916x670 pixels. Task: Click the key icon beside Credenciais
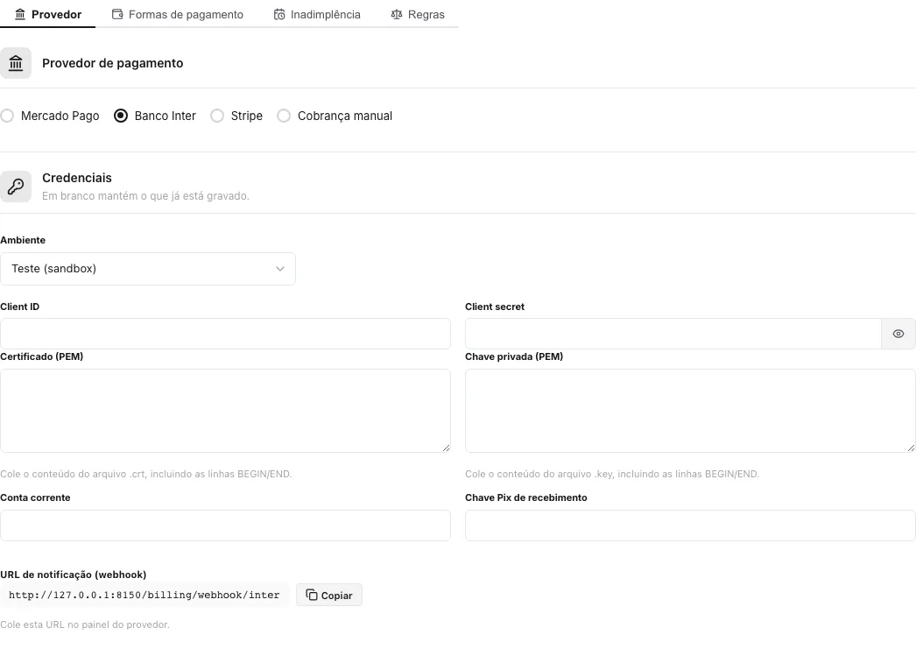tap(16, 187)
